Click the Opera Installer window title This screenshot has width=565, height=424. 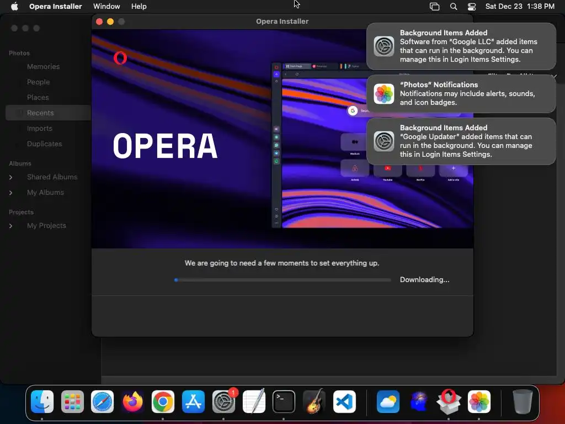point(282,22)
